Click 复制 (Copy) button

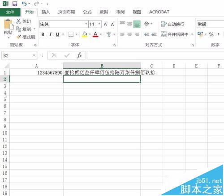[23, 29]
